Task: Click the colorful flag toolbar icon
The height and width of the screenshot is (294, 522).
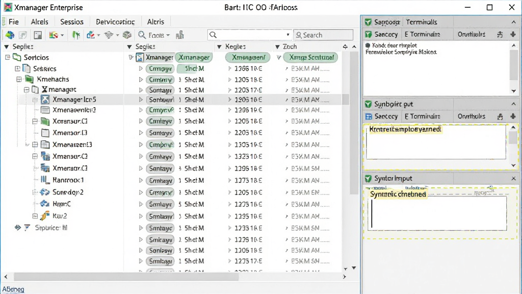Action: [53, 35]
